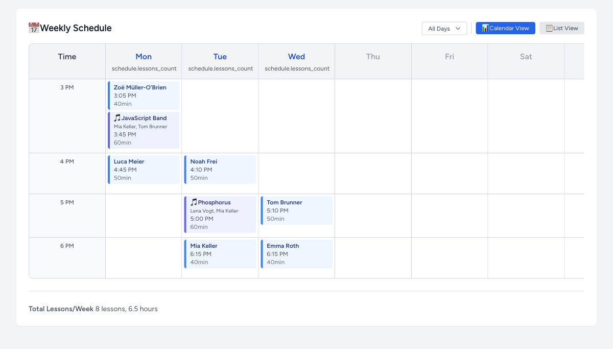Screen dimensions: 613x349
Task: Open Mia Keller's 6:15 PM lesson
Action: 220,254
